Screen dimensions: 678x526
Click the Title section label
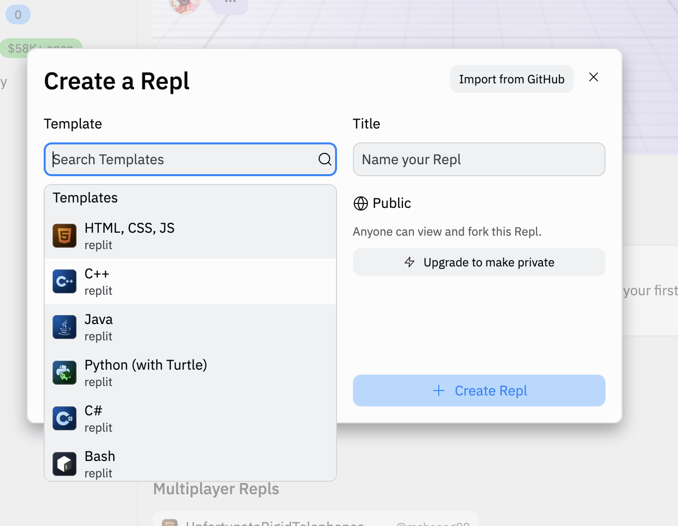click(366, 124)
